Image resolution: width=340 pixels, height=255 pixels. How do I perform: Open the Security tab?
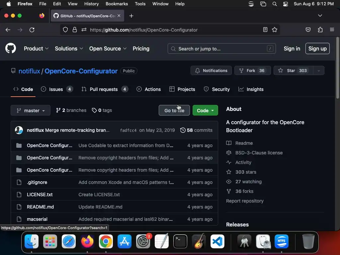pos(216,89)
